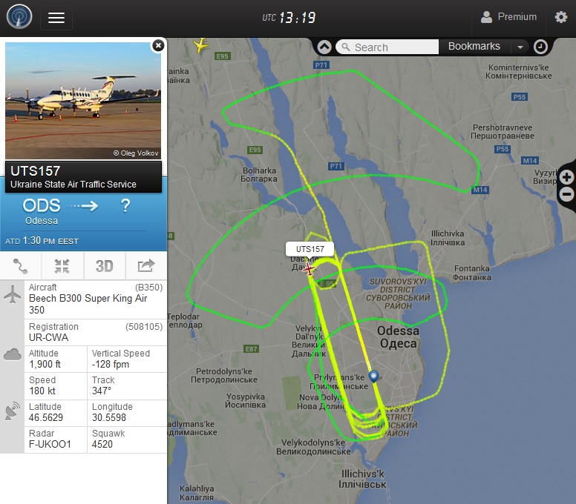
Task: Click the yellow aircraft icon on map
Action: (200, 45)
